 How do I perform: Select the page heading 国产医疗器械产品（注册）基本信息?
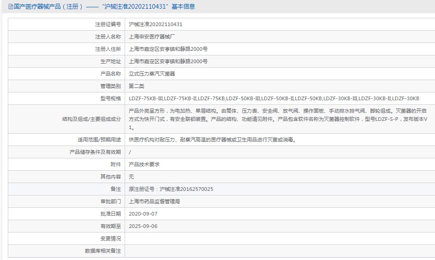[x=105, y=6]
